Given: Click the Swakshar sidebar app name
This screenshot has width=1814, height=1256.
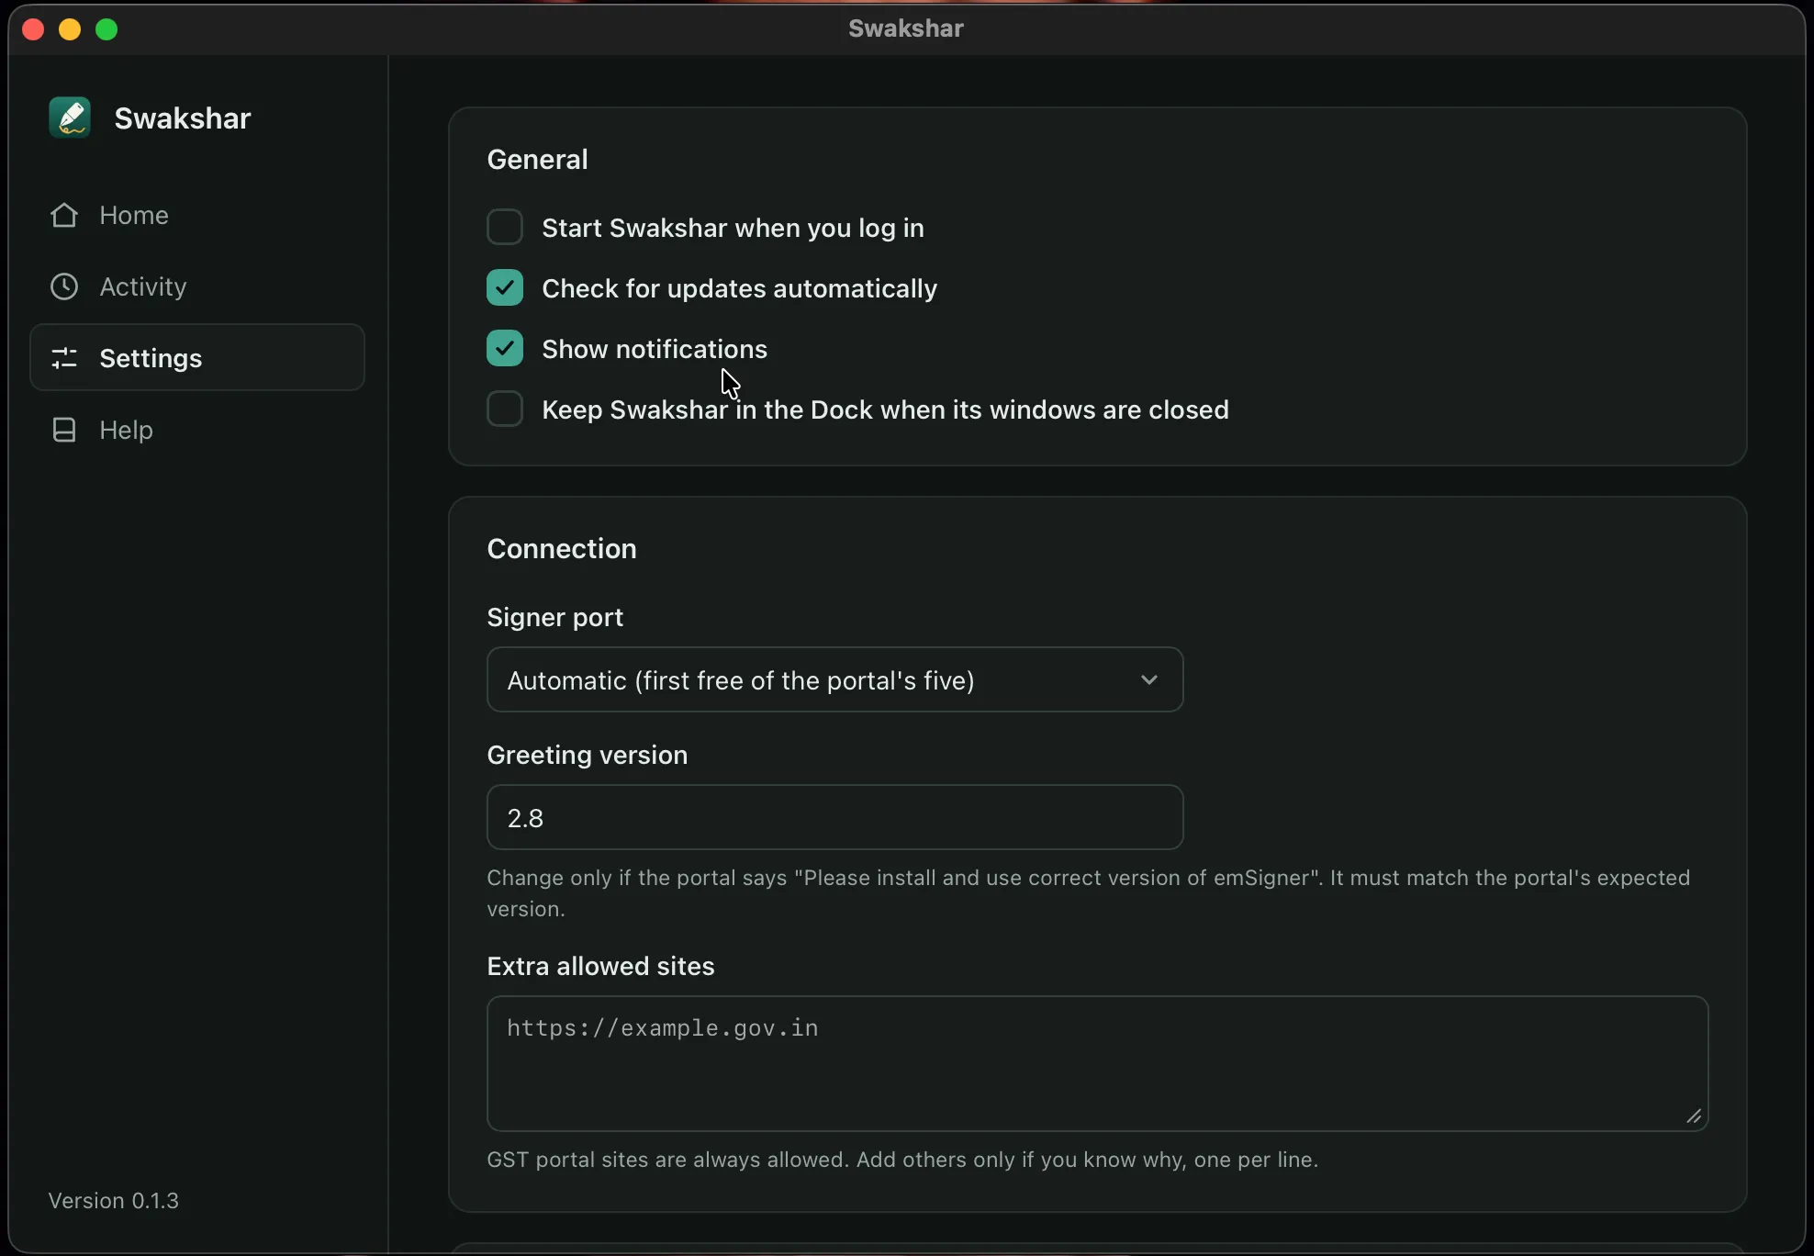Looking at the screenshot, I should 183,118.
